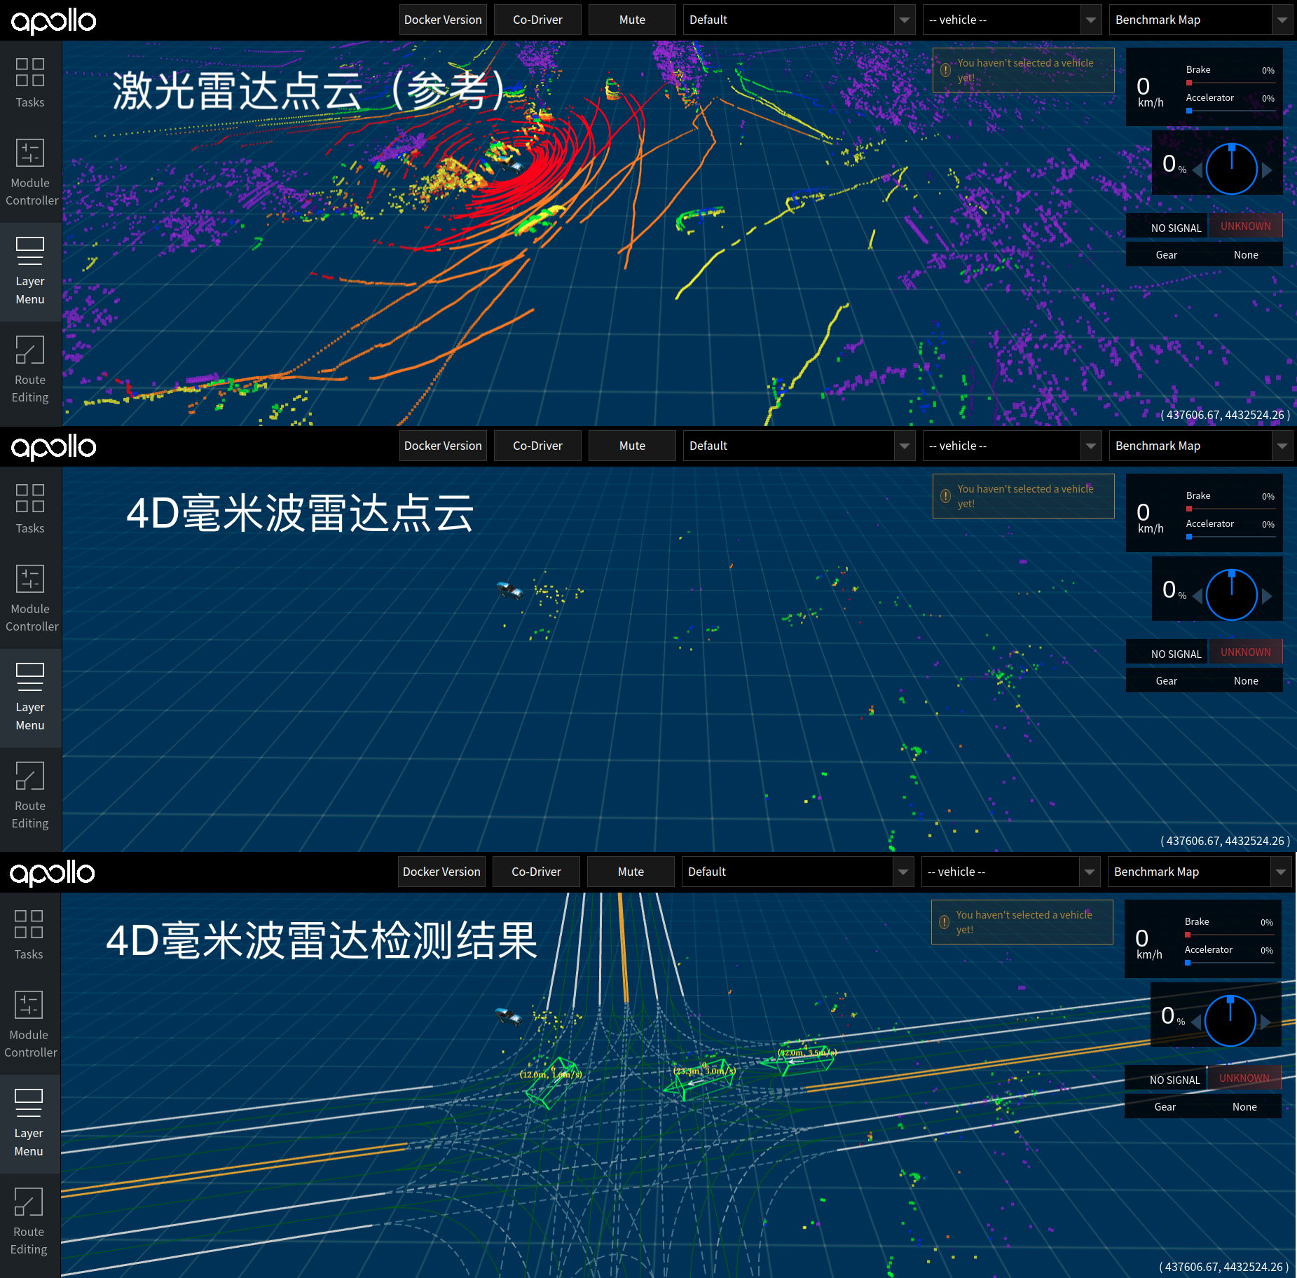The width and height of the screenshot is (1297, 1278).
Task: Click the steering wheel gauge, middle panel
Action: [x=1231, y=595]
